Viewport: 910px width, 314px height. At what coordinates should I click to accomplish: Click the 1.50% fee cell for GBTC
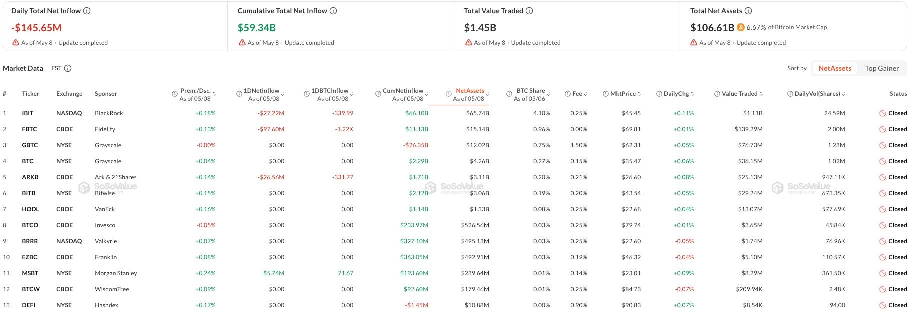pyautogui.click(x=579, y=145)
